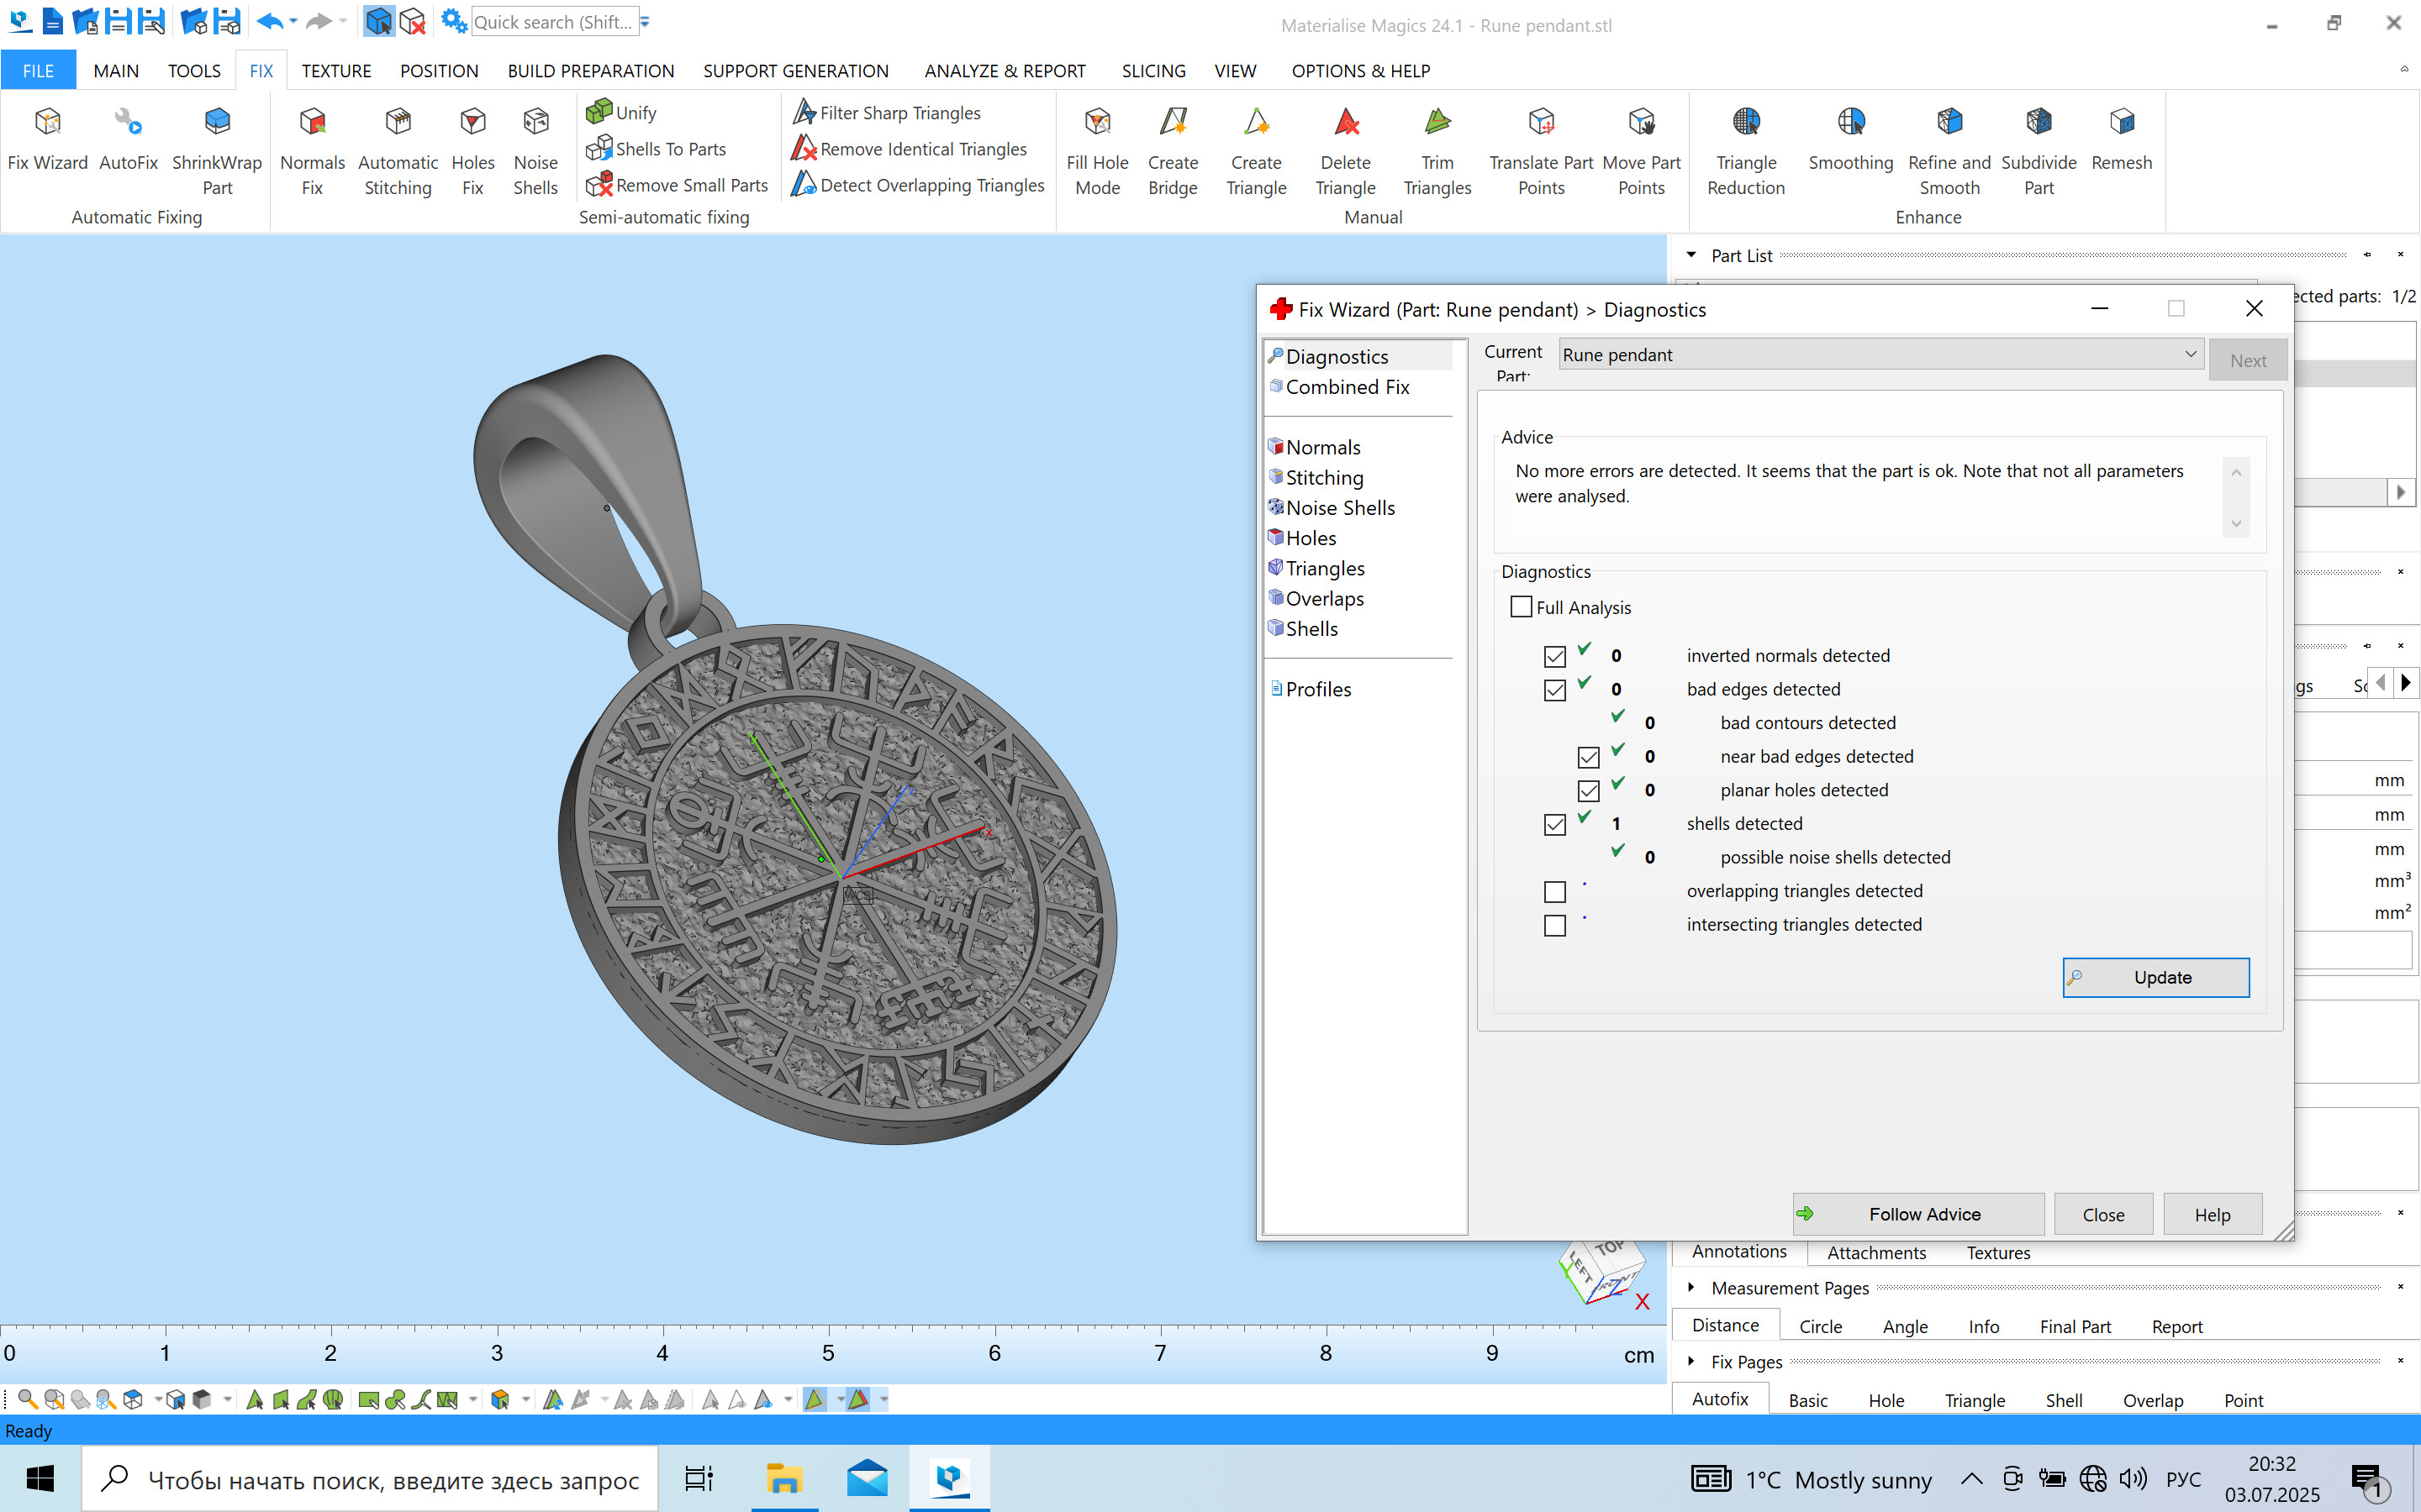
Task: Toggle bad edges detected checkbox
Action: pos(1554,690)
